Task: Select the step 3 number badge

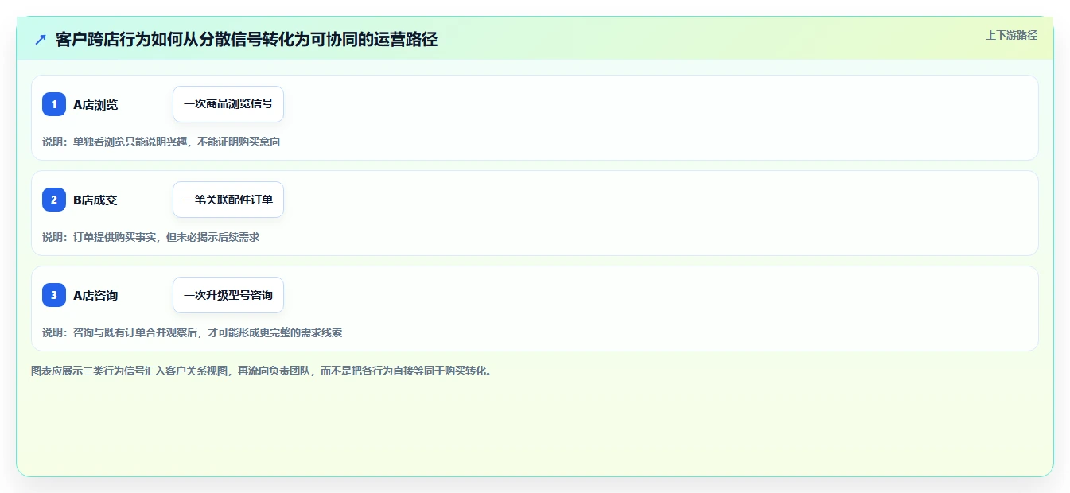Action: [x=54, y=295]
